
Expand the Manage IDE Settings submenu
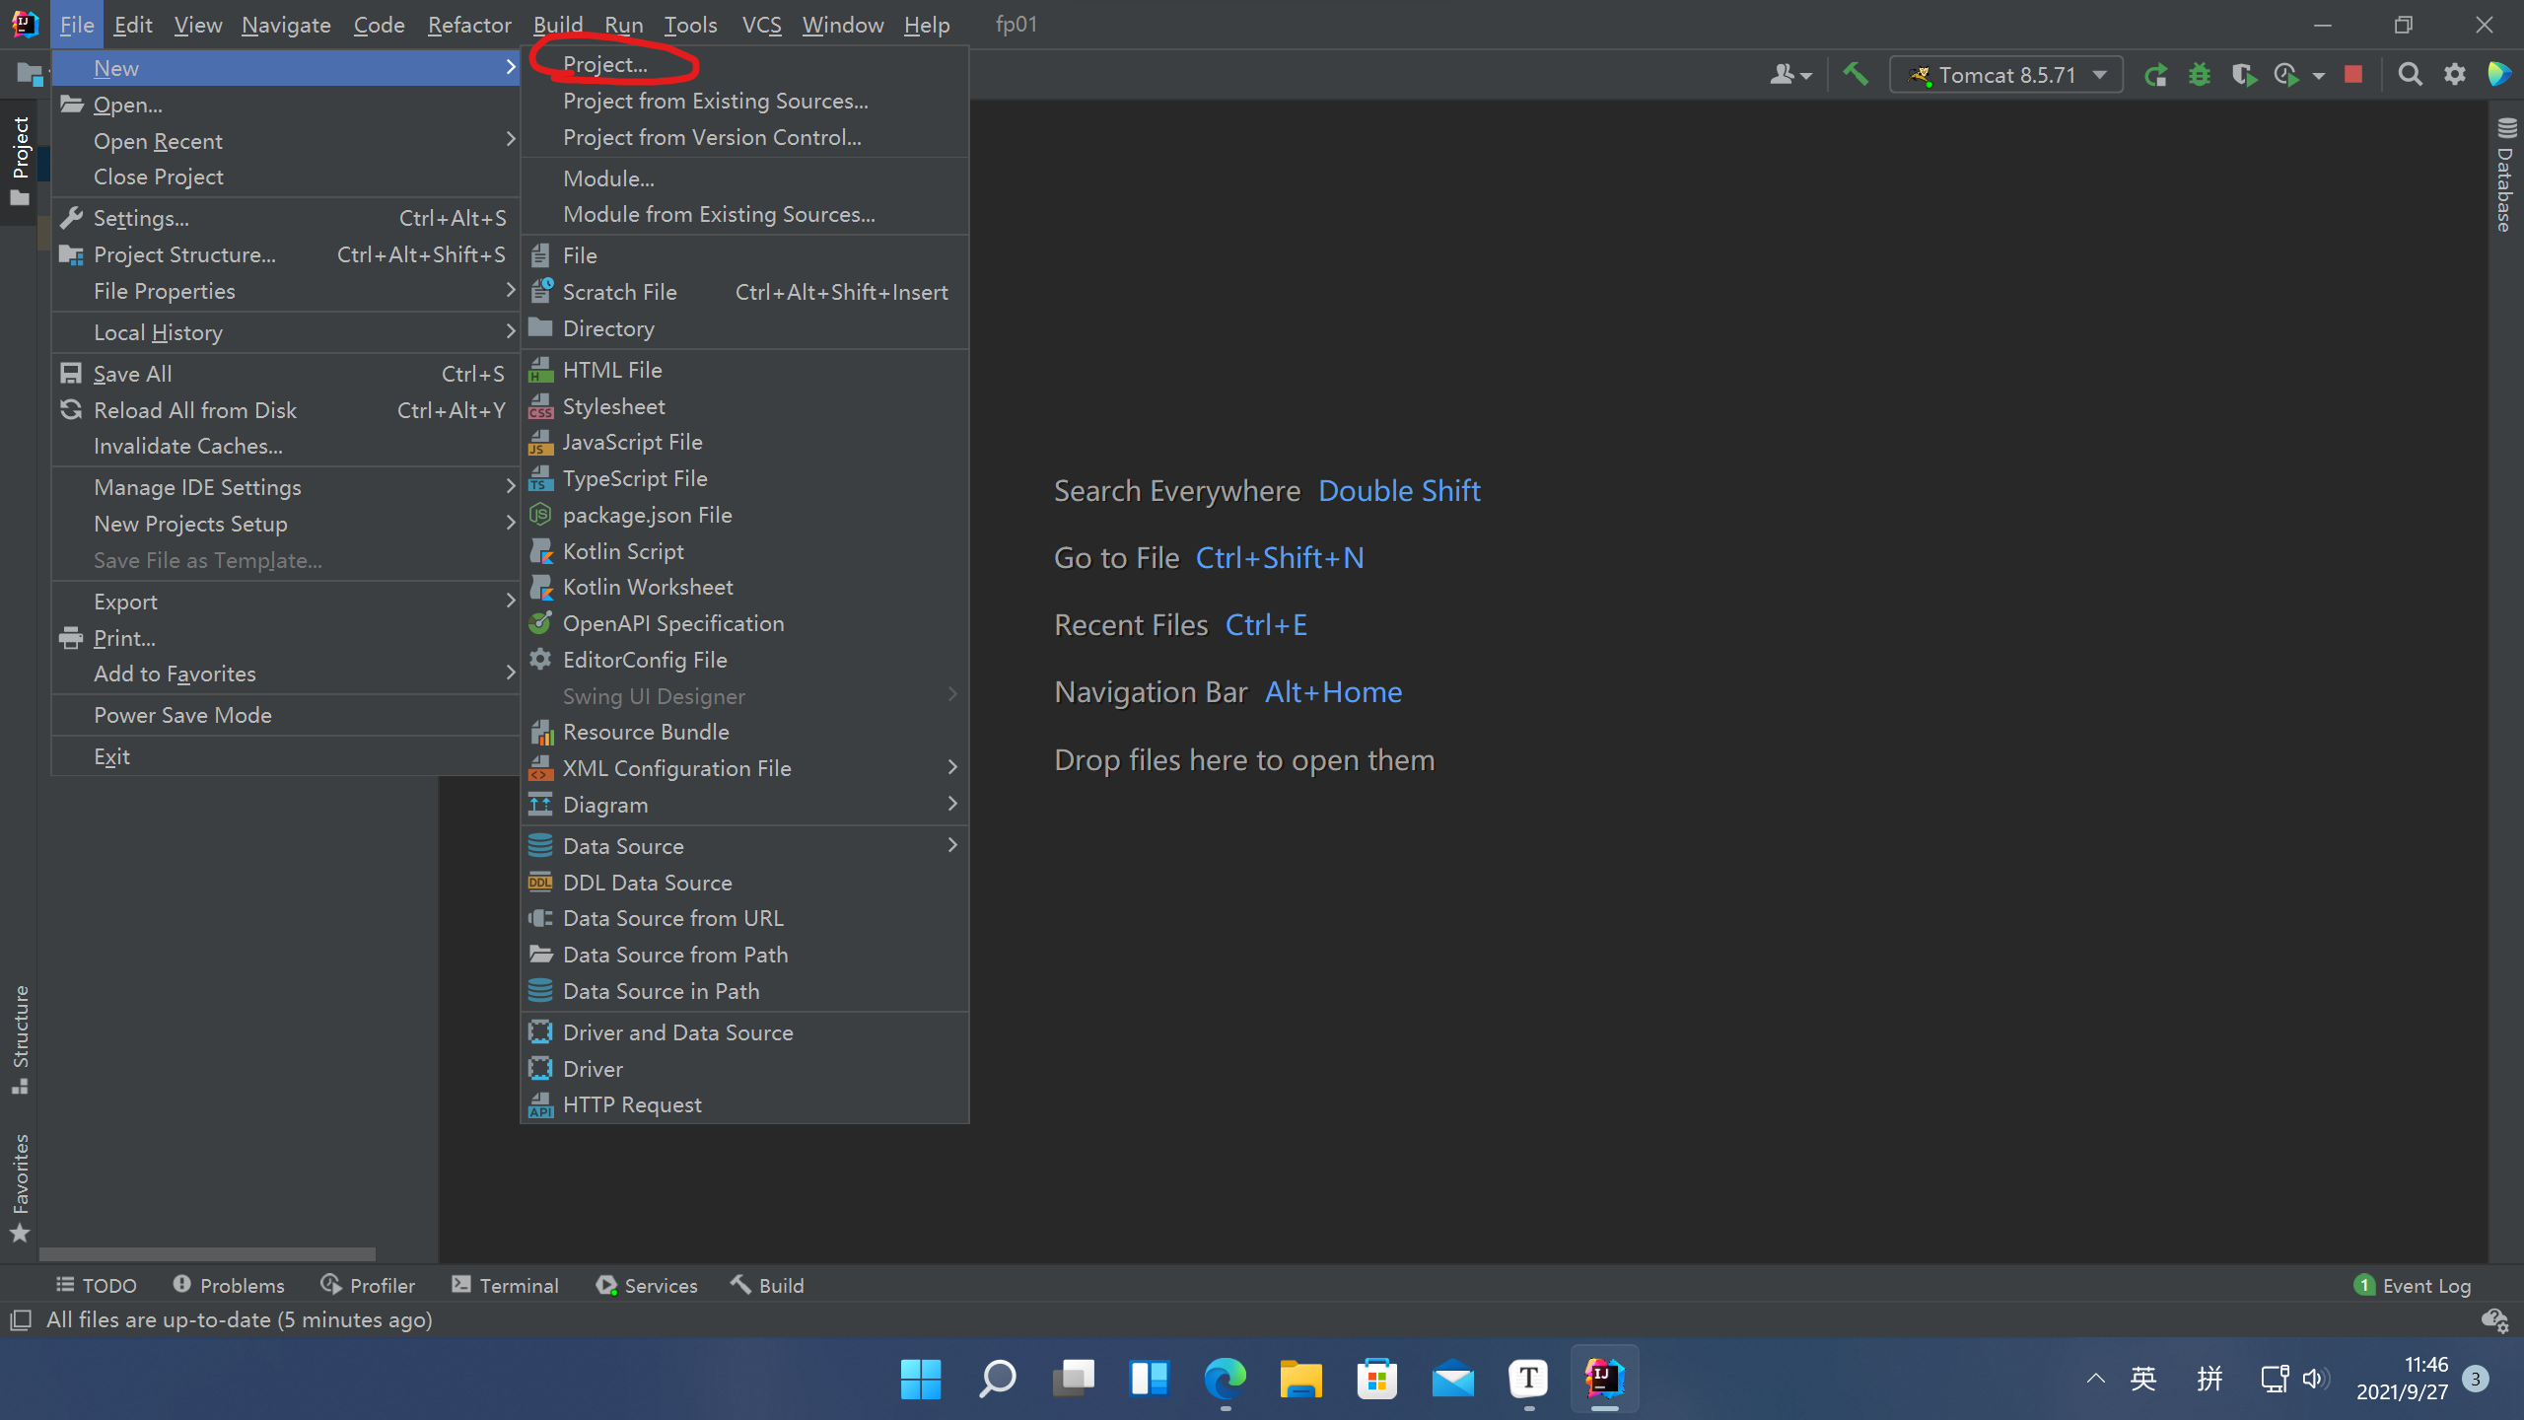point(286,487)
